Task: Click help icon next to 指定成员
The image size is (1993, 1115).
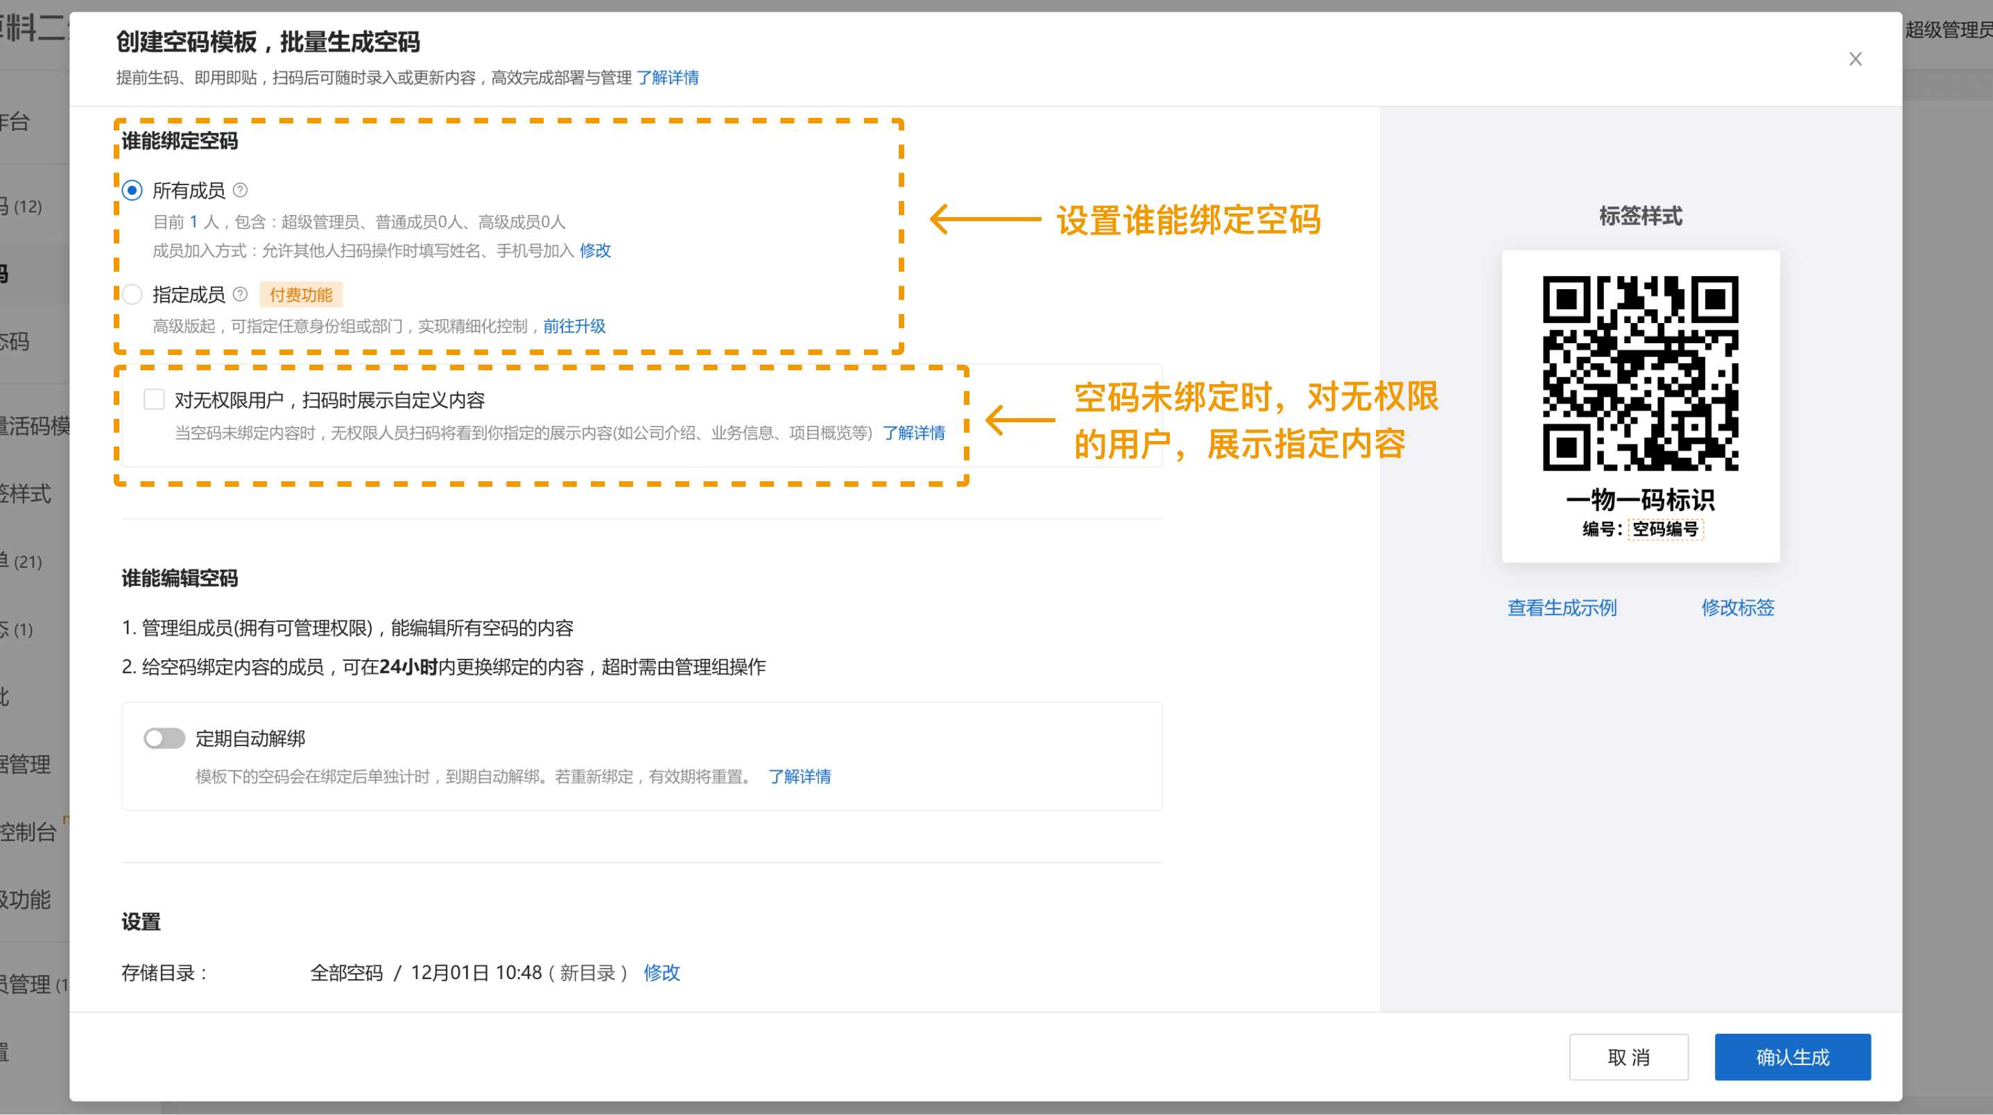Action: point(240,294)
